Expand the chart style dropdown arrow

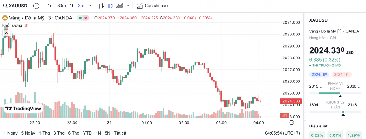point(128,6)
